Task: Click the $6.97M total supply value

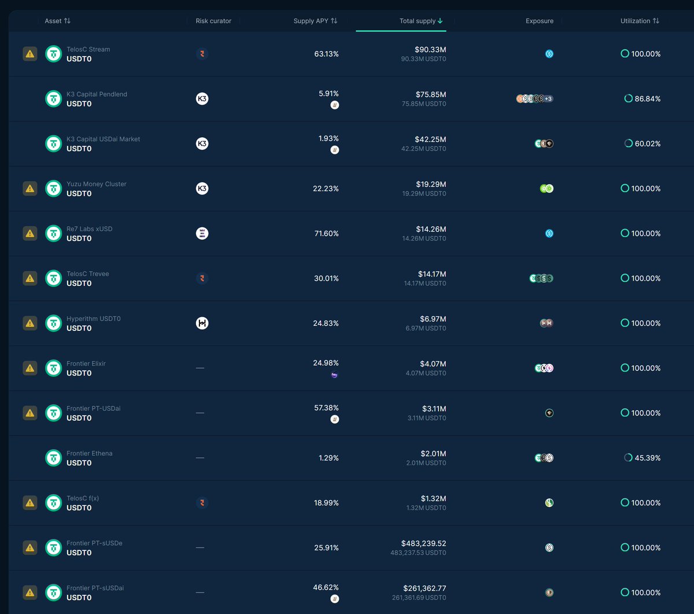Action: click(433, 319)
